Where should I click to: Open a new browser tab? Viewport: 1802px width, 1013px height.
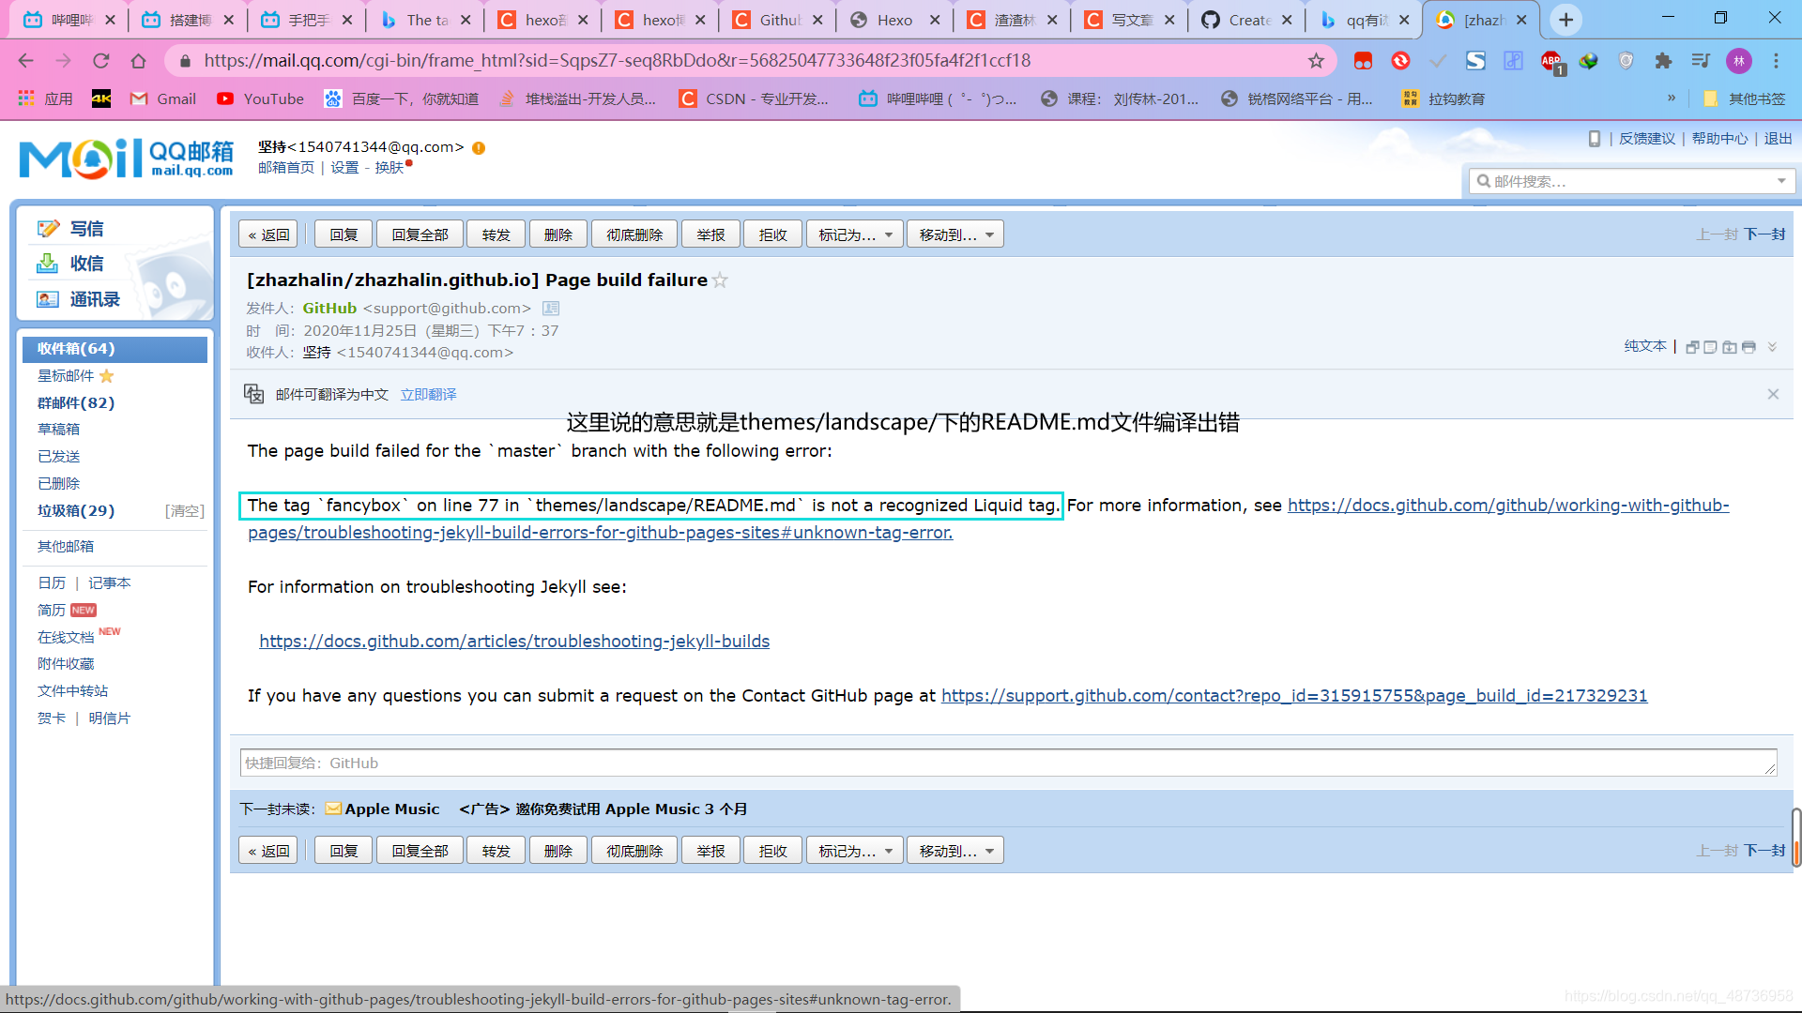pos(1565,20)
